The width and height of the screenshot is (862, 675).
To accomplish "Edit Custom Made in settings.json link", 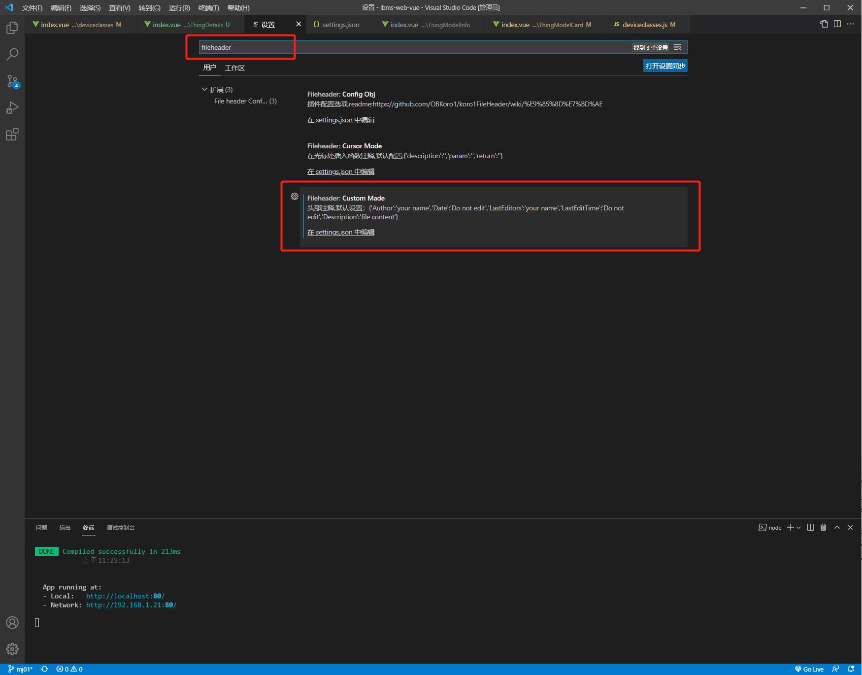I will [341, 232].
